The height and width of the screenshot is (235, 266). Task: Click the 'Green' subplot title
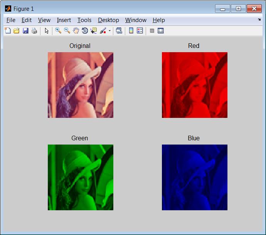(79, 138)
